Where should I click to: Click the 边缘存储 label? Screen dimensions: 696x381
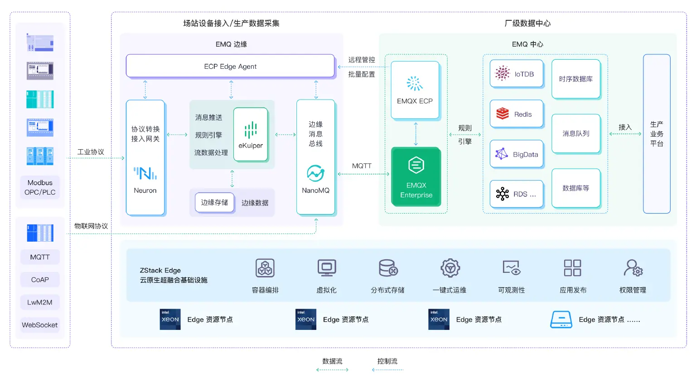pos(214,203)
